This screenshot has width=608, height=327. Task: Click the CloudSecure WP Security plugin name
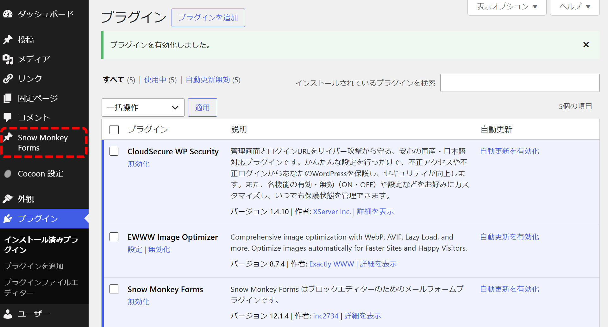click(x=173, y=151)
